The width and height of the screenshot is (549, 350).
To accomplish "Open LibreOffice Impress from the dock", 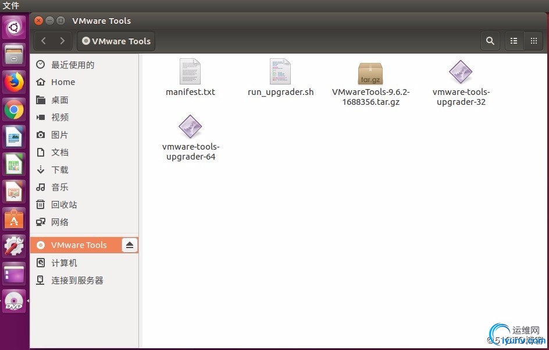I will point(14,192).
